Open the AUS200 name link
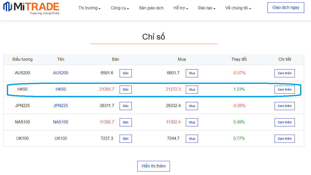The width and height of the screenshot is (311, 175). coord(61,73)
